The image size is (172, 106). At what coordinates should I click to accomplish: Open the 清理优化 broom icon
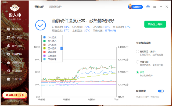click(9, 63)
